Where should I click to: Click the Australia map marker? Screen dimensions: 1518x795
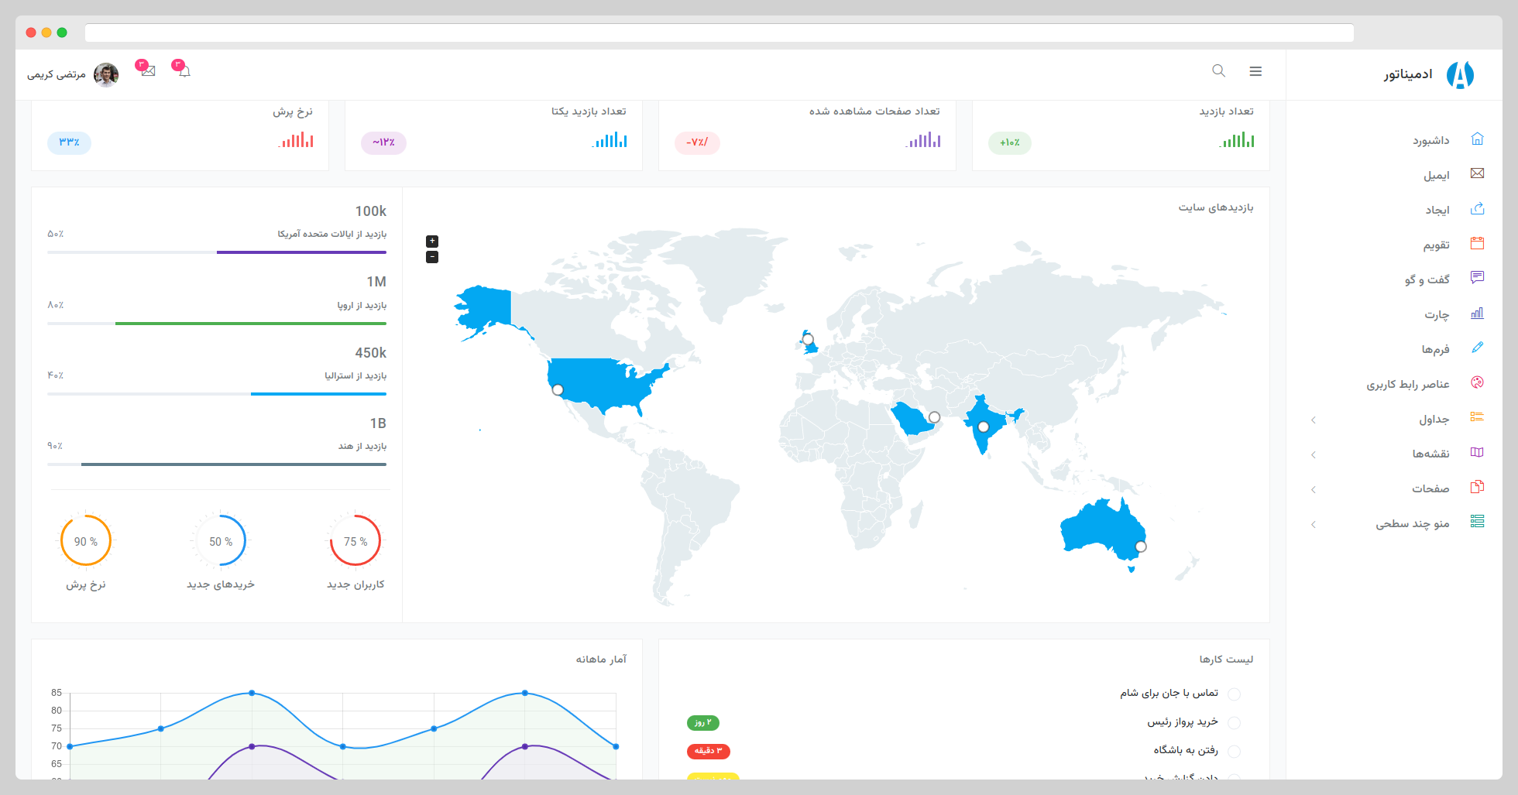1140,547
